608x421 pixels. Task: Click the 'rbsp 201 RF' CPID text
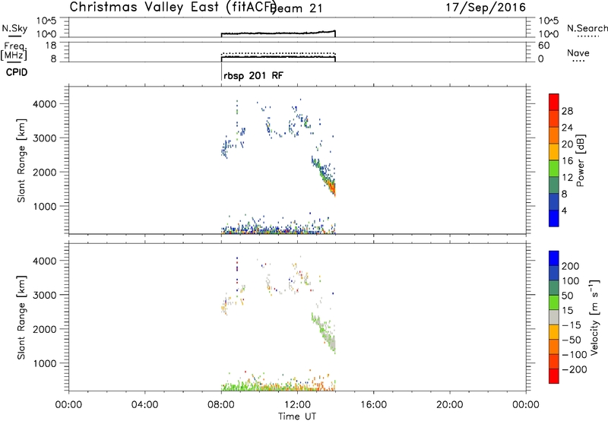click(x=254, y=75)
